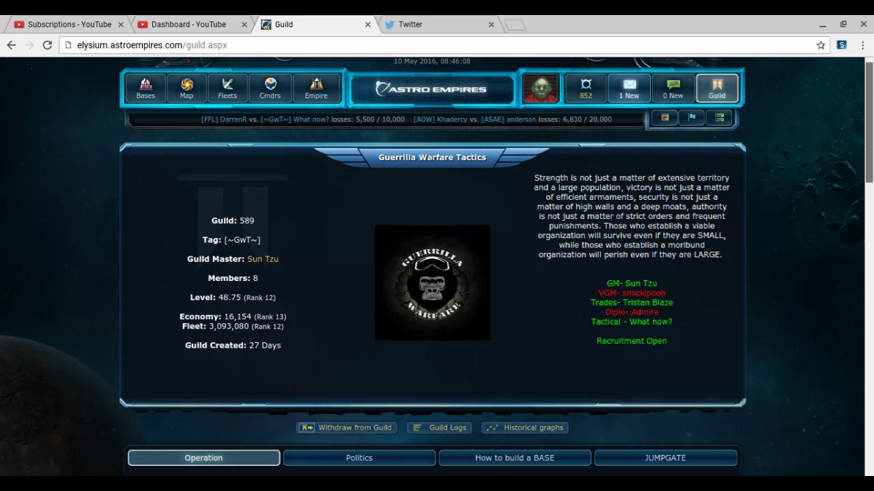The image size is (874, 491).
Task: Close the Subscriptions - YouTube tab
Action: 121,25
